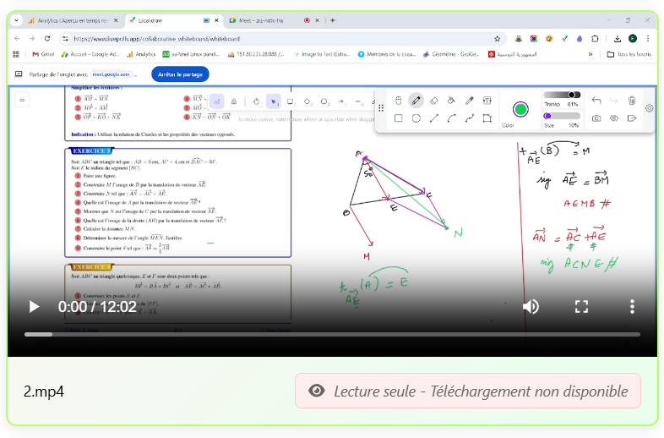
Task: Click the undo arrow in the drawing toolbar
Action: (596, 101)
